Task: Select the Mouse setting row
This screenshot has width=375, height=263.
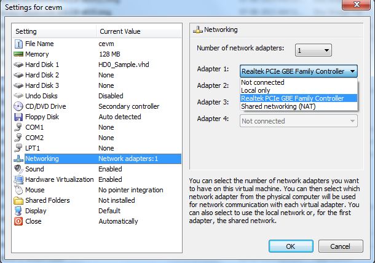Action: click(x=97, y=190)
